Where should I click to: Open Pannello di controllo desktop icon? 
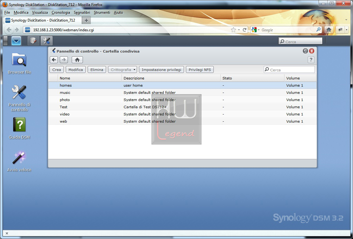(19, 98)
